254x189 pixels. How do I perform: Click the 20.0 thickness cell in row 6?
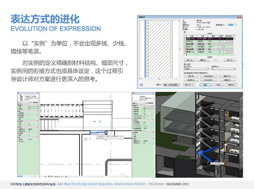click(213, 52)
